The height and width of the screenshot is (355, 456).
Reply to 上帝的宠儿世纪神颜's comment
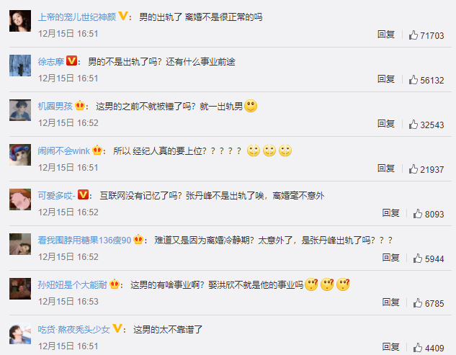(386, 35)
